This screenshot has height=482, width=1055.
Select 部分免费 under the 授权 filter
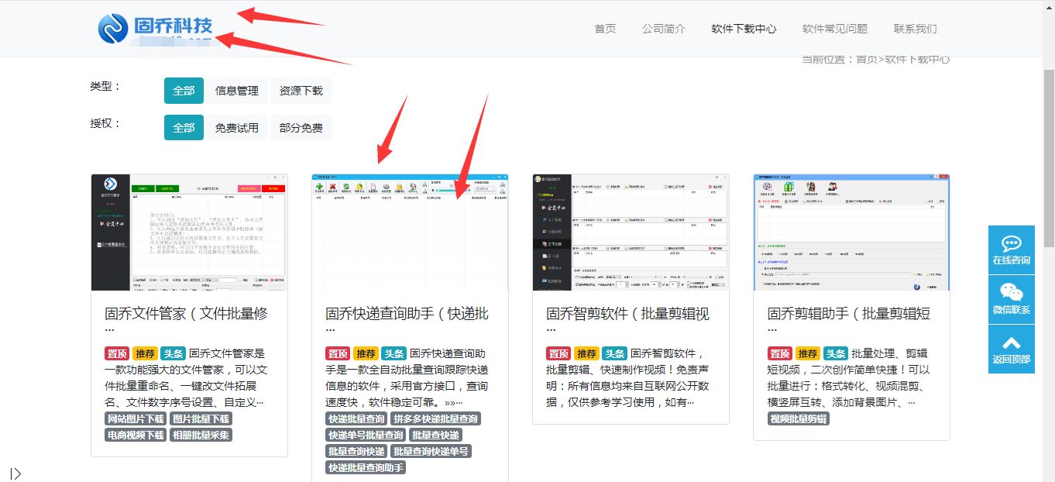coord(301,127)
